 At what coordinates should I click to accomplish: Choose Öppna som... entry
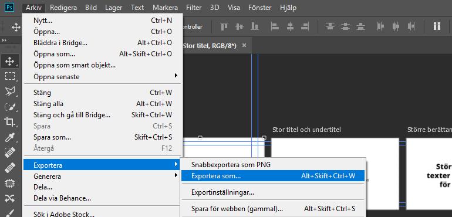[x=103, y=54]
